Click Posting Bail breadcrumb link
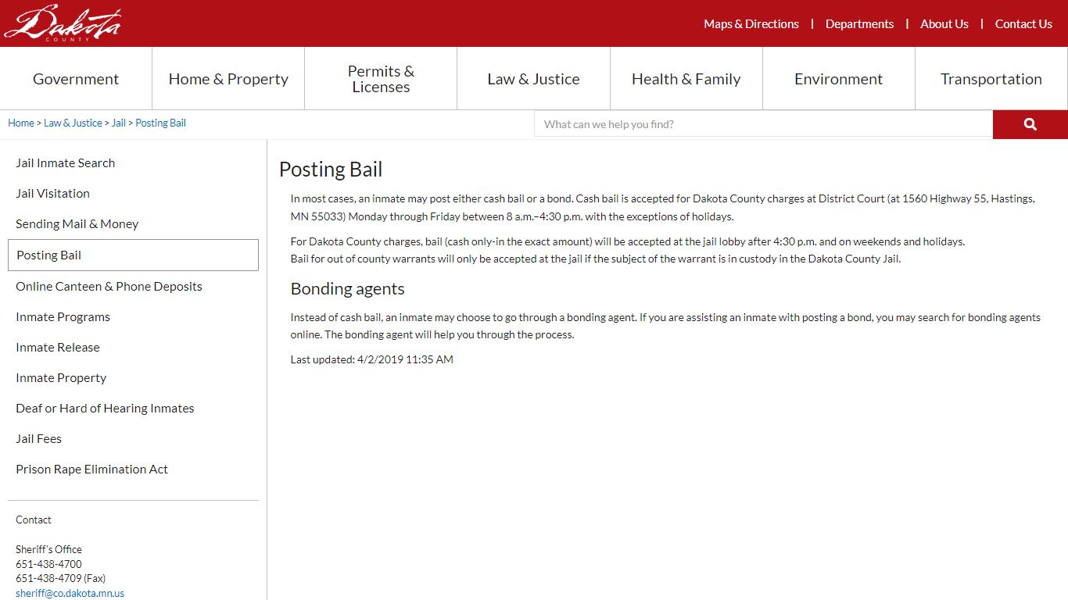 click(x=160, y=123)
